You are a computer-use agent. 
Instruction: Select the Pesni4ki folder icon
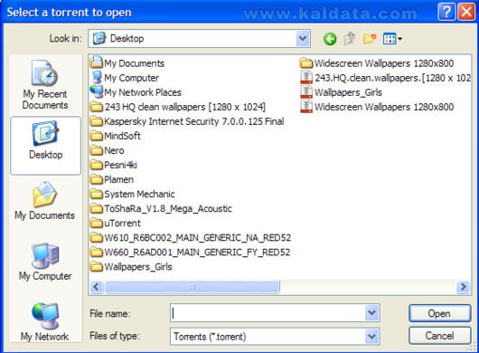point(97,165)
